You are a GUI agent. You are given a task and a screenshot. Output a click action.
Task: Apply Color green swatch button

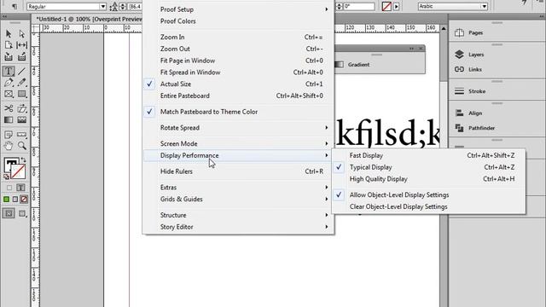6,200
